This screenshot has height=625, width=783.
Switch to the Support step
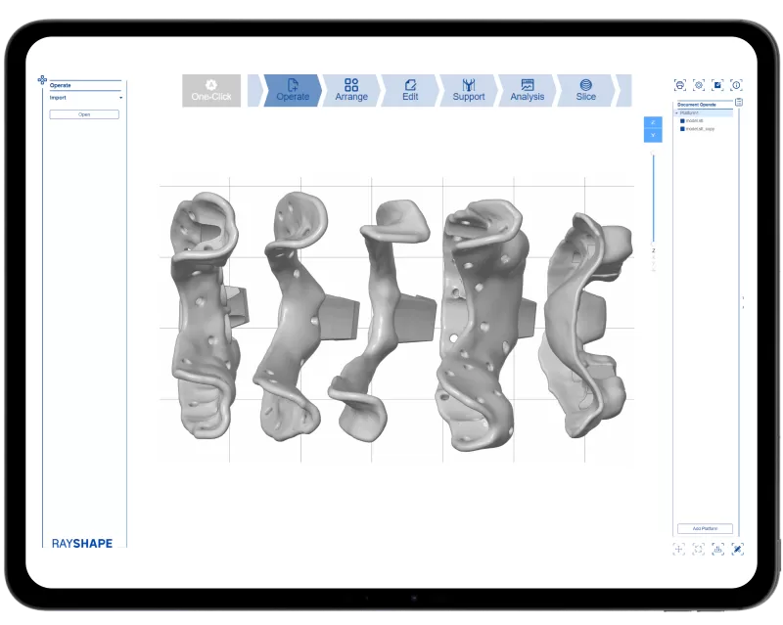[468, 90]
